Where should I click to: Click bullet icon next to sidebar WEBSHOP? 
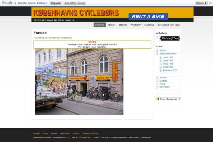pyautogui.click(x=157, y=87)
